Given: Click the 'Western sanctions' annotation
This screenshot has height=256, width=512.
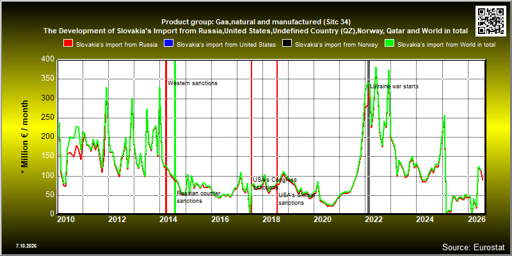Looking at the screenshot, I should pyautogui.click(x=193, y=83).
